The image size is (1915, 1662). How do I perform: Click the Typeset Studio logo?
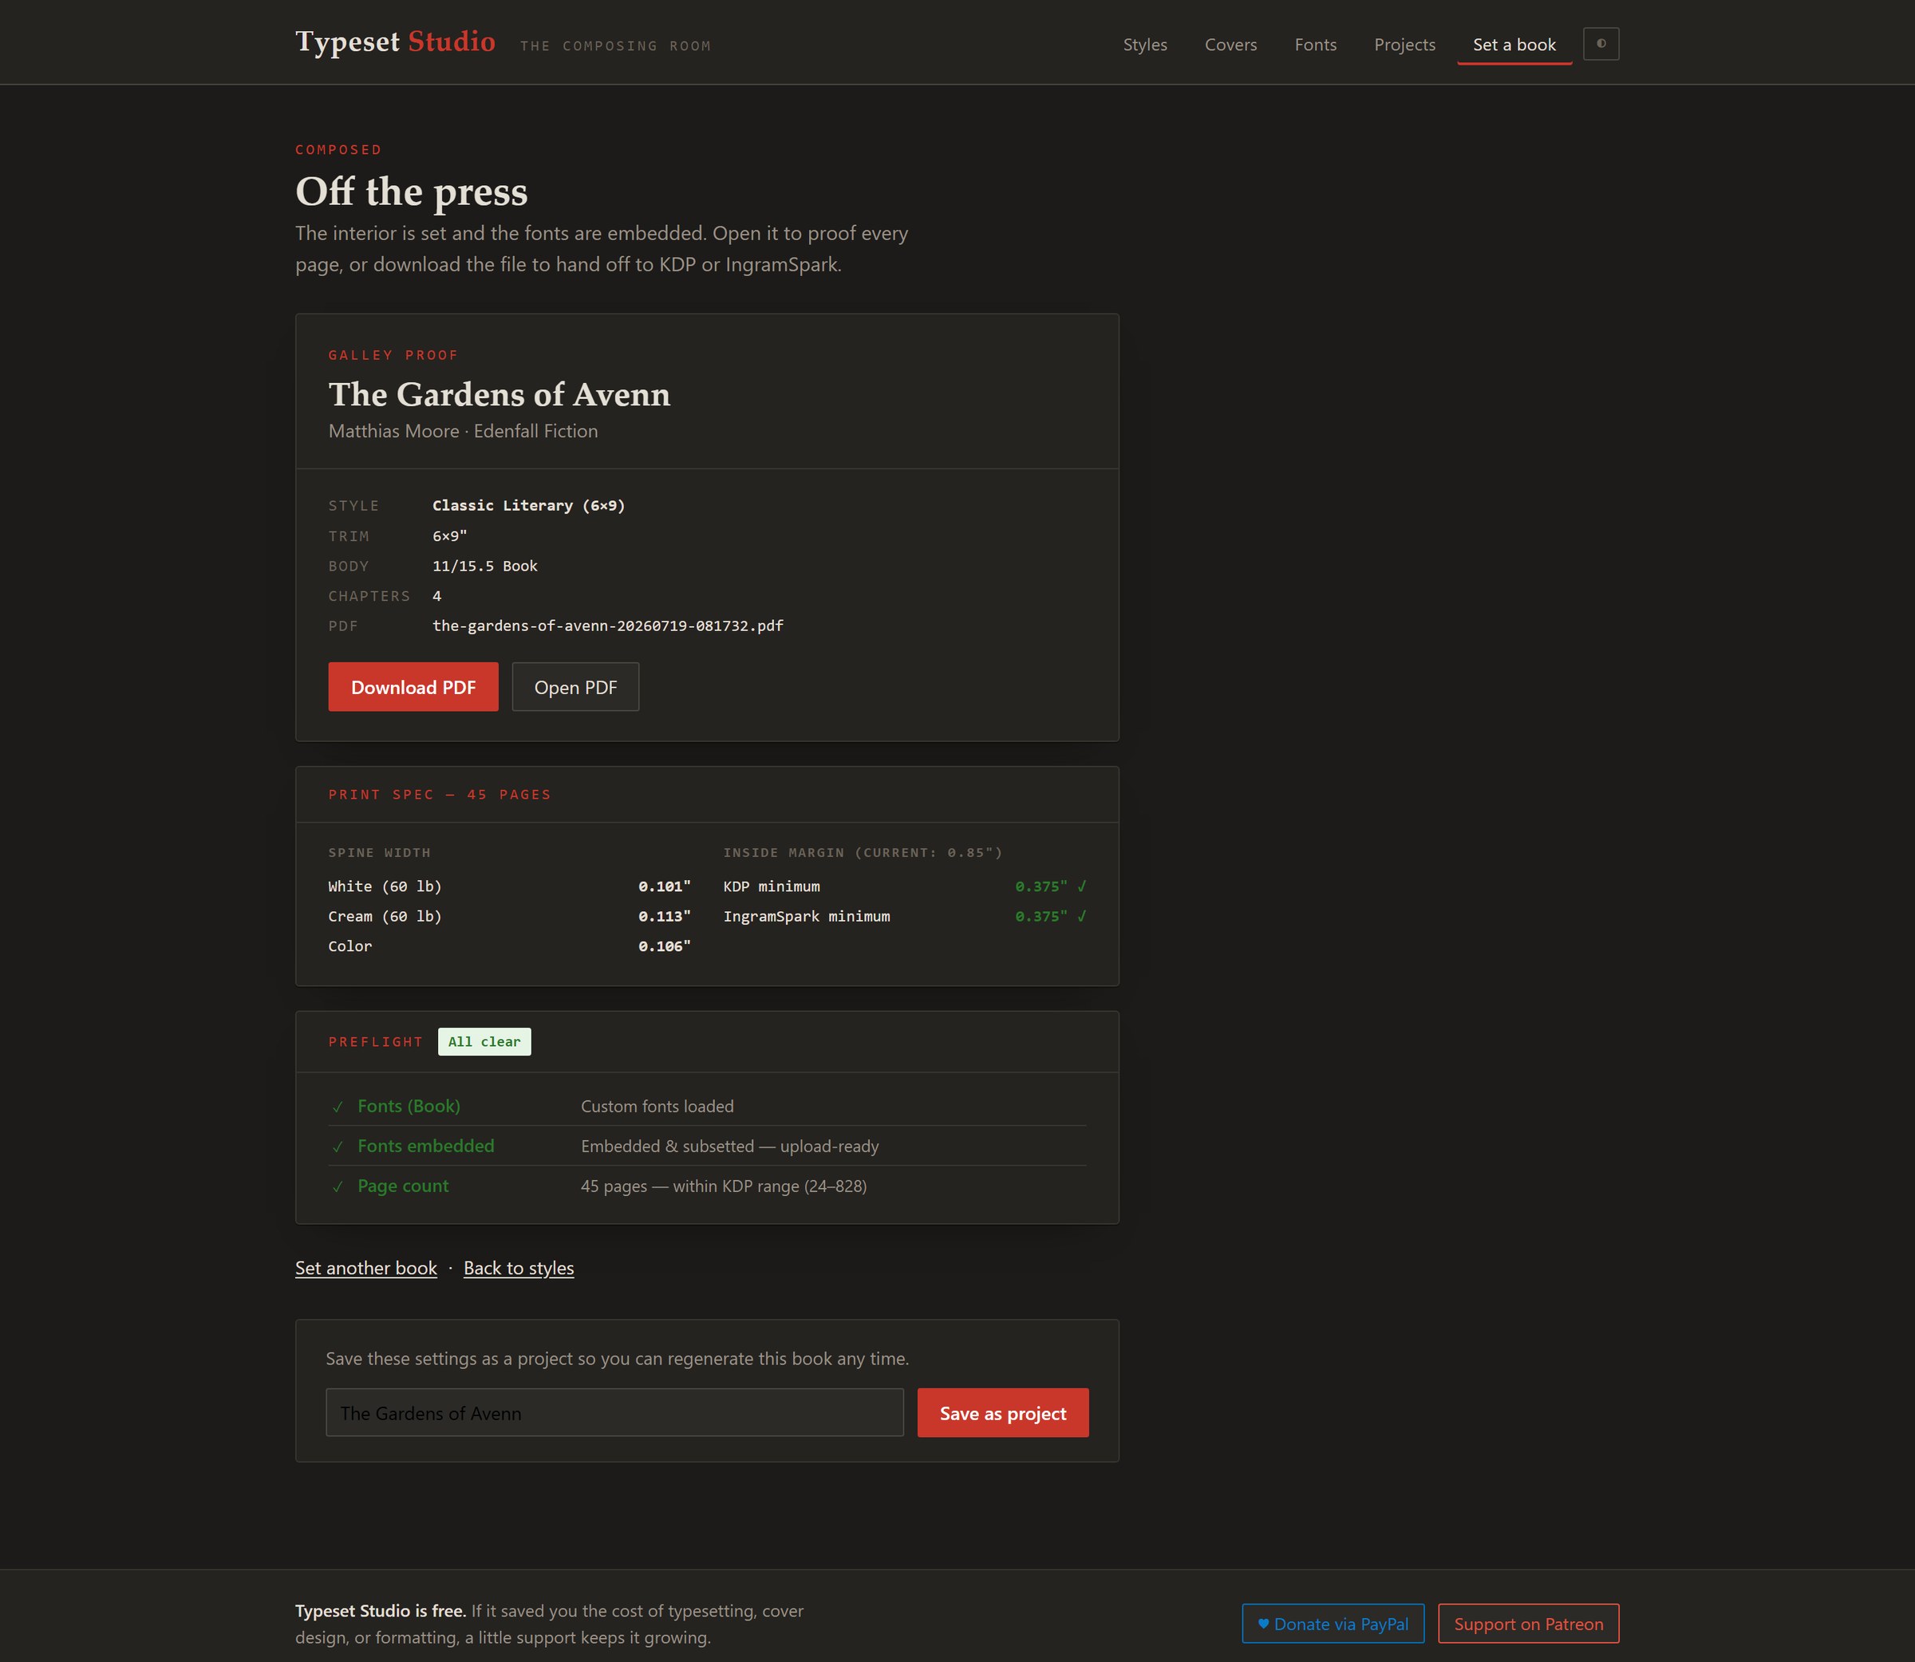coord(395,41)
